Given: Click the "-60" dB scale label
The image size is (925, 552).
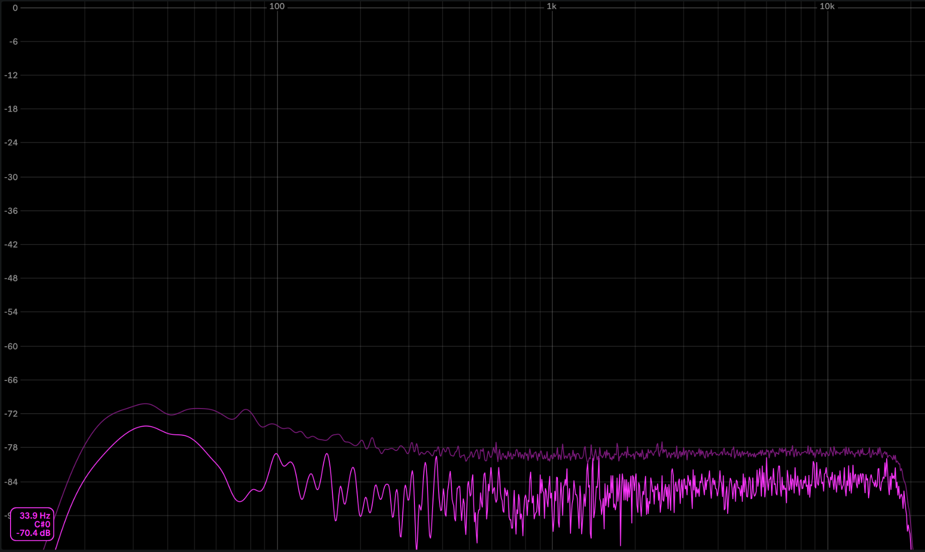Looking at the screenshot, I should pos(12,346).
